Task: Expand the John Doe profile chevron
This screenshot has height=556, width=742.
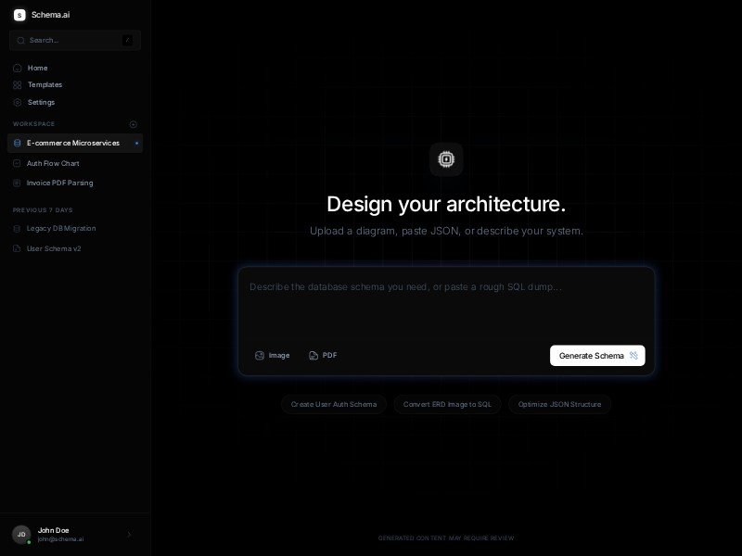Action: pyautogui.click(x=129, y=535)
